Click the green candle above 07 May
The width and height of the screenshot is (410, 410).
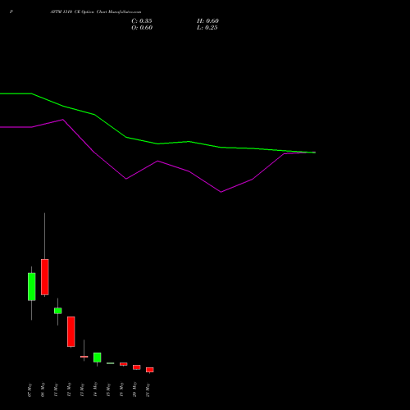tap(32, 287)
